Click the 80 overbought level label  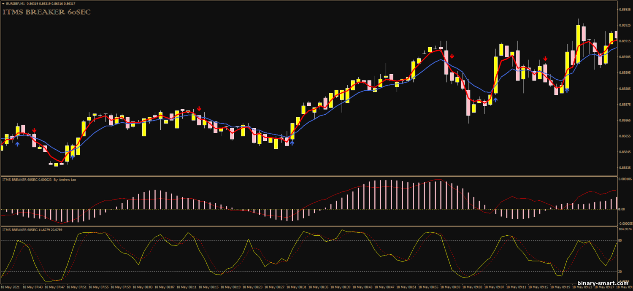click(620, 240)
